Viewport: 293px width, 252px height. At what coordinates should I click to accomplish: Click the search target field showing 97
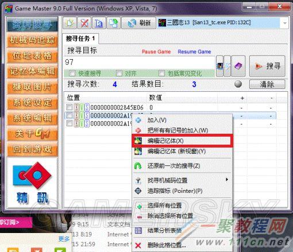click(140, 63)
